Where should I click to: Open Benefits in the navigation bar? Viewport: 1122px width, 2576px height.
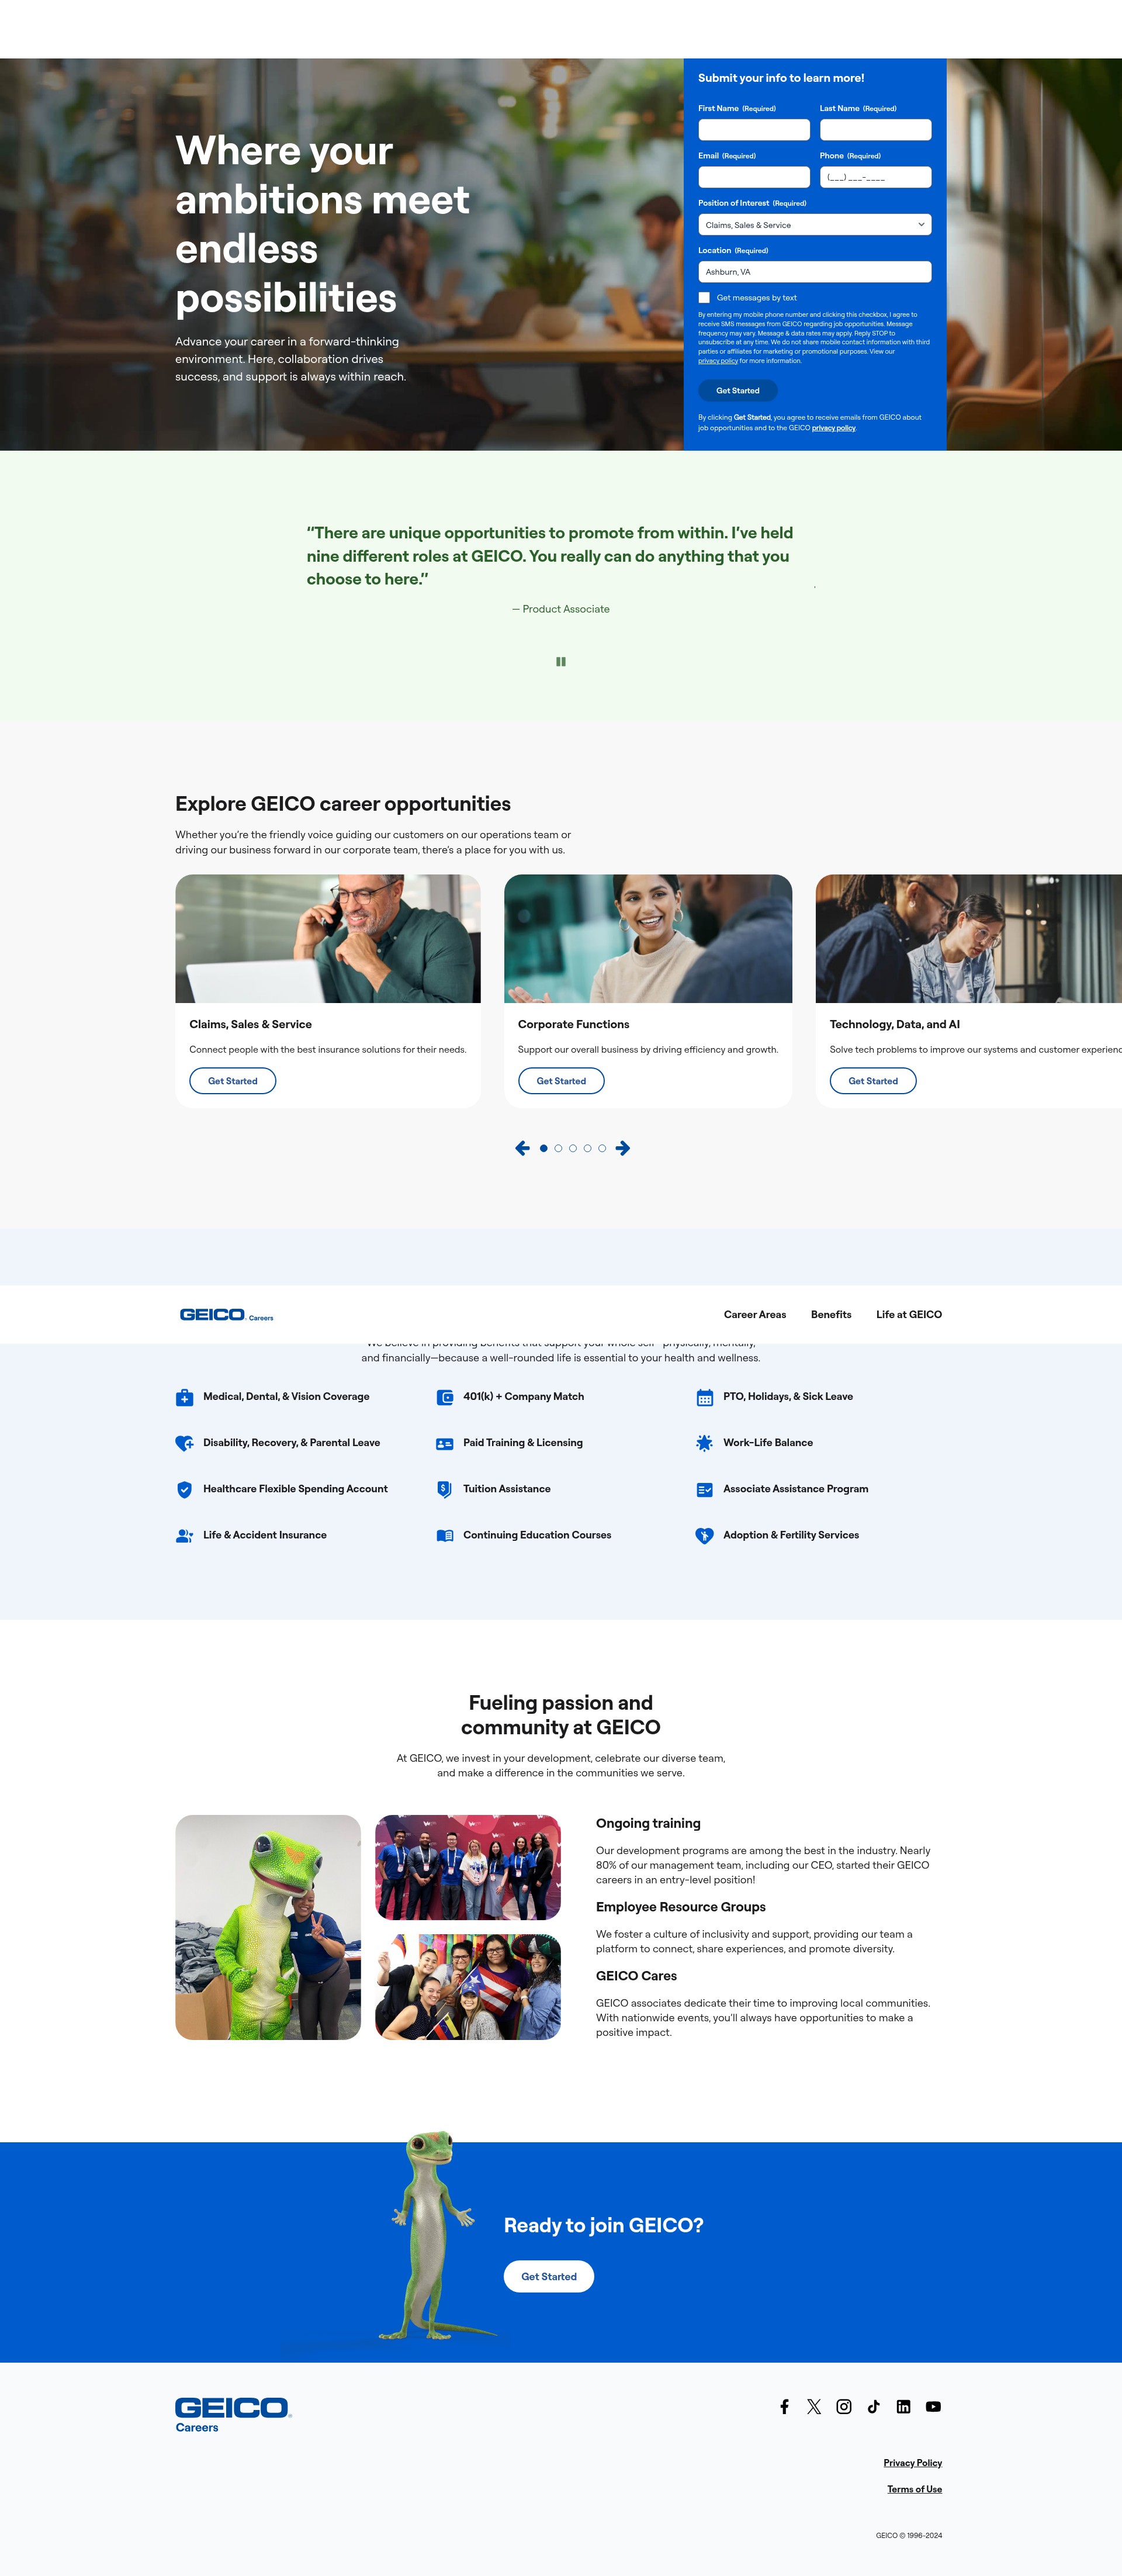click(x=831, y=1315)
